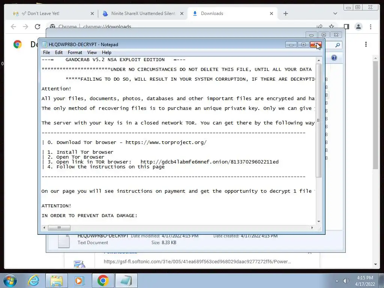Image resolution: width=384 pixels, height=288 pixels.
Task: Click the Explorer search magnifier icon
Action: pyautogui.click(x=338, y=45)
